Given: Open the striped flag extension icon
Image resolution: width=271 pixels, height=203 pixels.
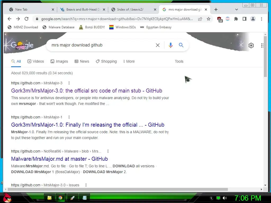Looking at the screenshot, I should click(x=228, y=19).
